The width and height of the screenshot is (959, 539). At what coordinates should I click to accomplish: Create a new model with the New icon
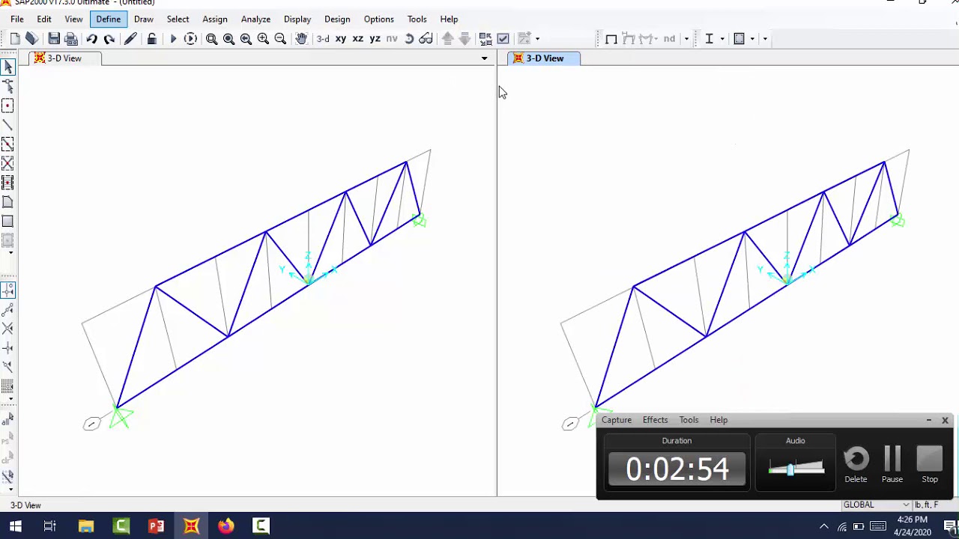pos(15,39)
